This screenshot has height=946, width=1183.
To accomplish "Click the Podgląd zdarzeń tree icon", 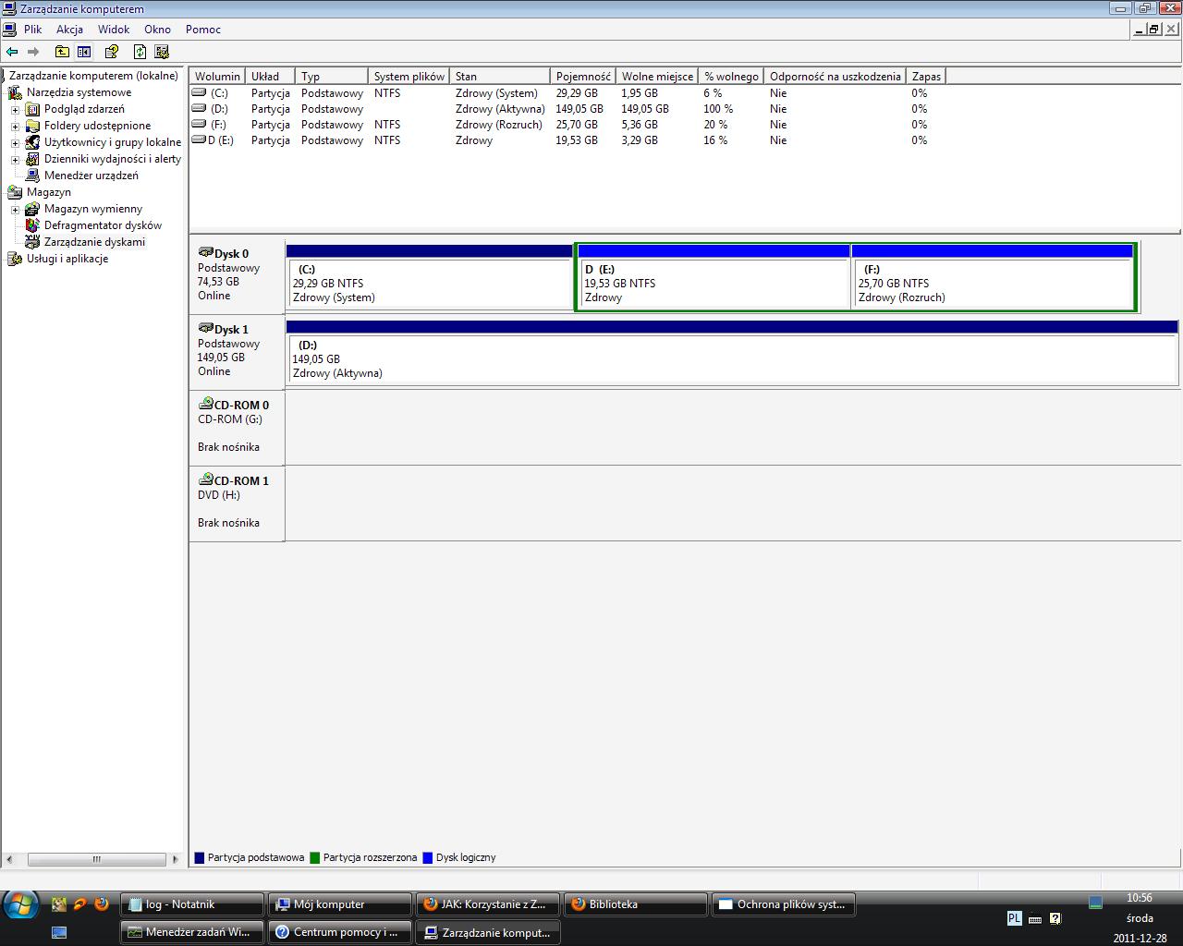I will click(32, 109).
